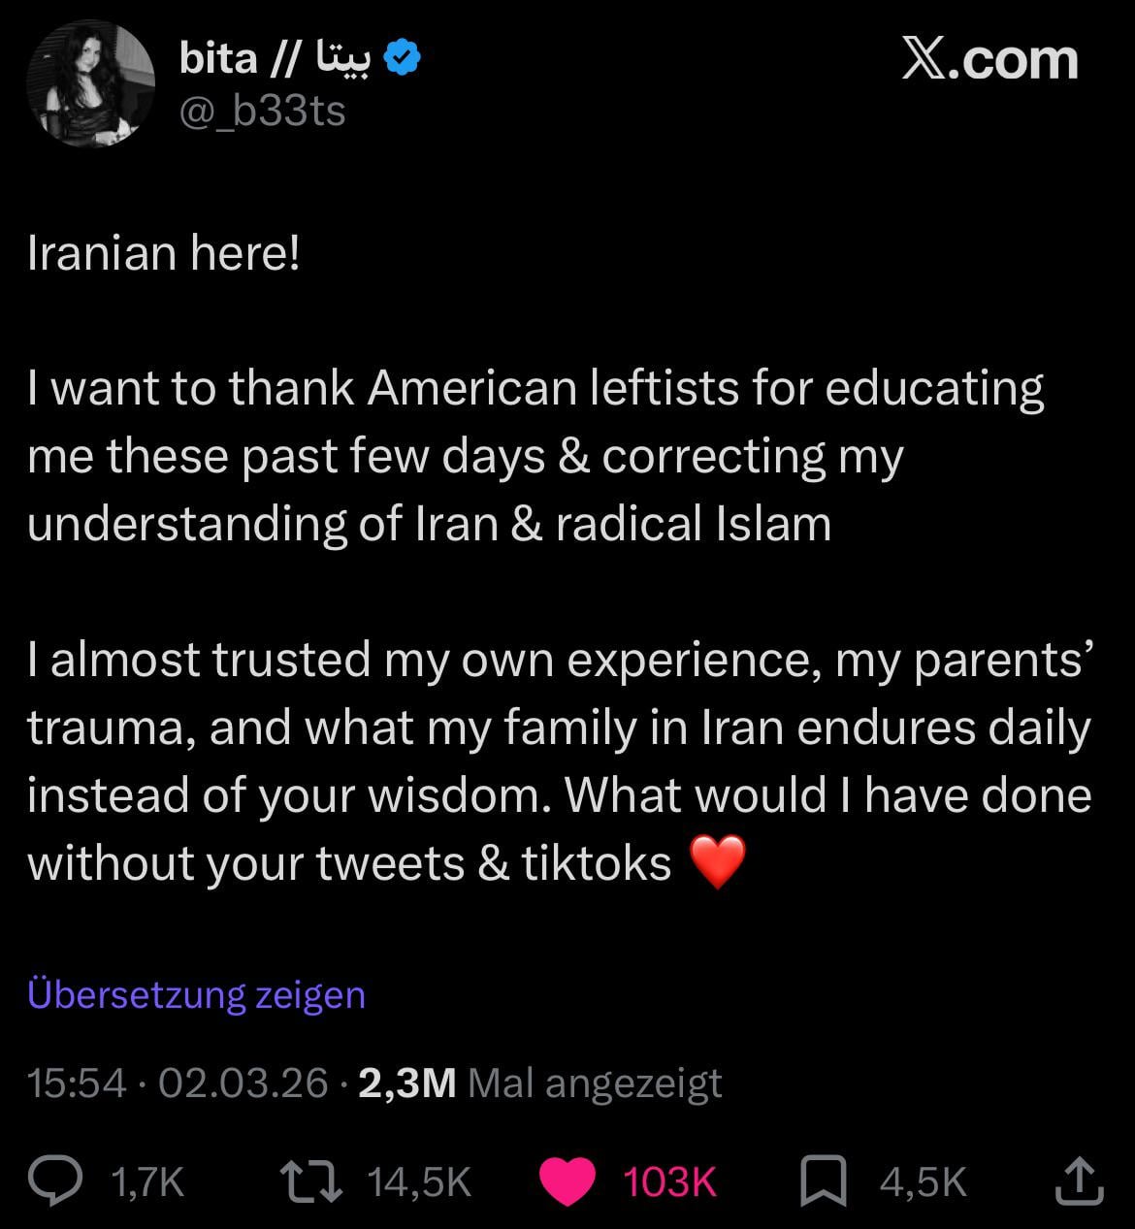The height and width of the screenshot is (1229, 1135).
Task: Click the X.com logo
Action: pyautogui.click(x=989, y=60)
